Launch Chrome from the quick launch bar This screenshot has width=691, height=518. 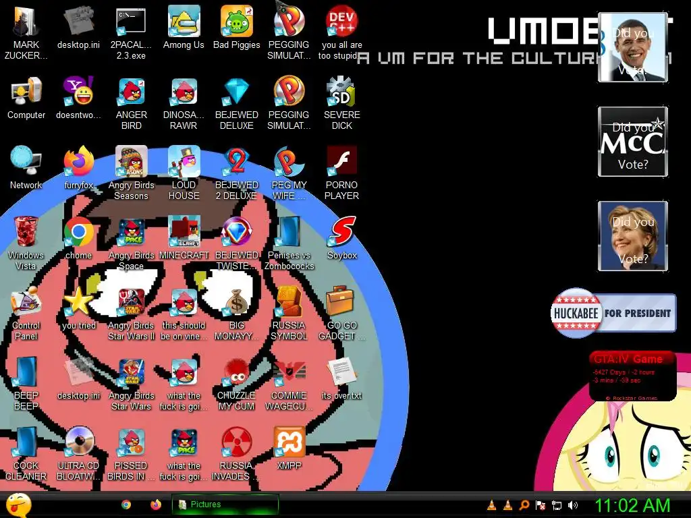[126, 505]
